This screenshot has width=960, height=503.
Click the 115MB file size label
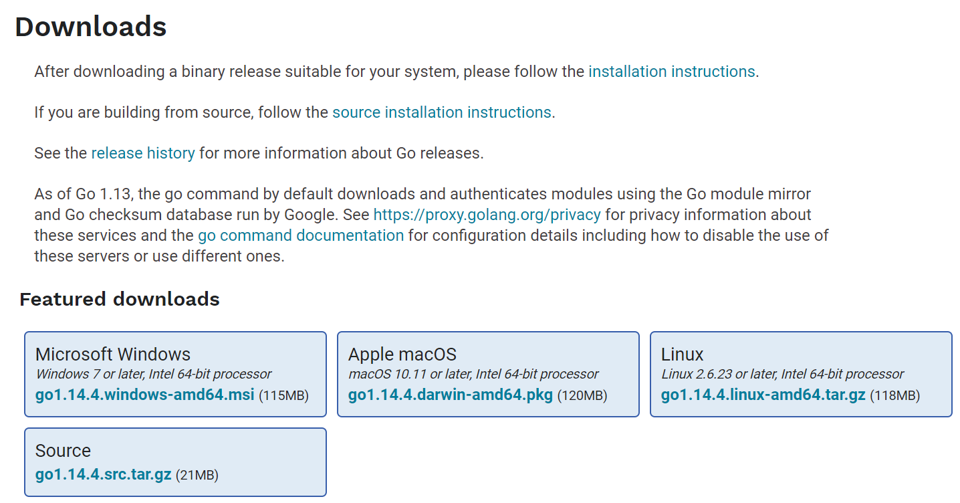[x=283, y=395]
